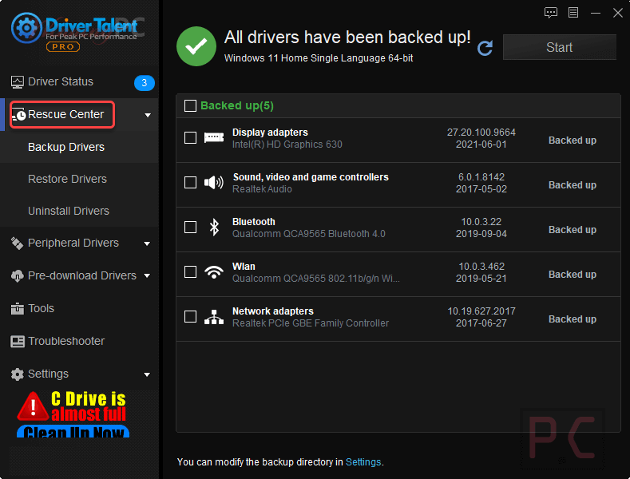630x479 pixels.
Task: Click Backed up status for Network adapters
Action: pos(573,319)
